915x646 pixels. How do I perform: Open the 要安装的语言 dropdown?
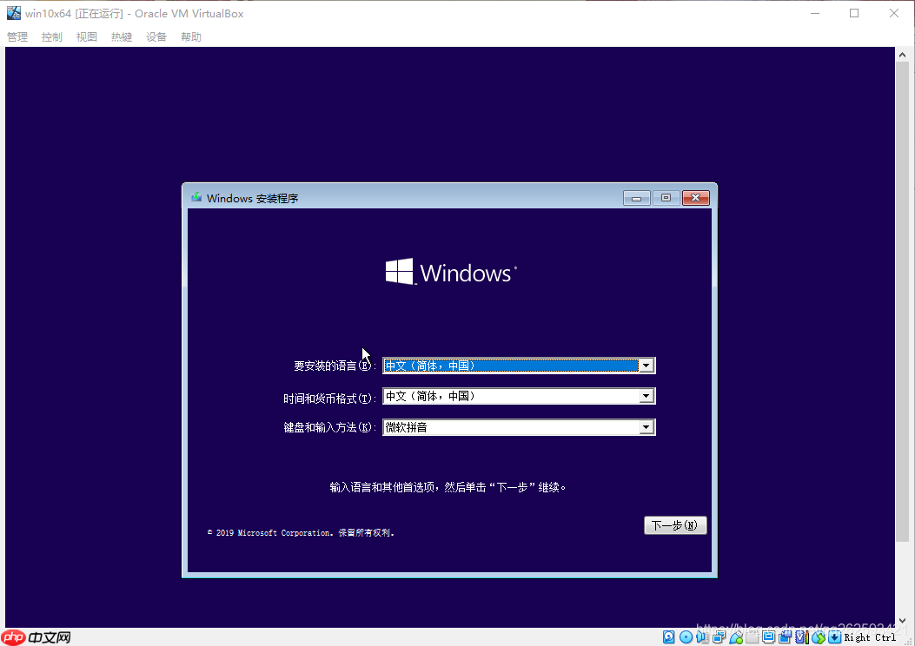[646, 366]
